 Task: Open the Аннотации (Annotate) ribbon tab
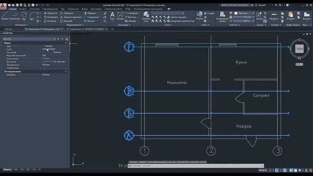point(34,9)
